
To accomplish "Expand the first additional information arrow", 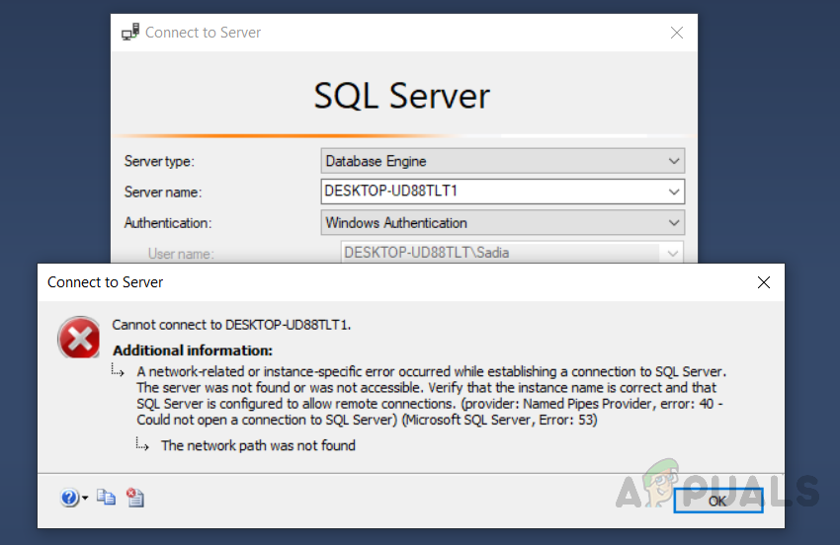I will 119,371.
